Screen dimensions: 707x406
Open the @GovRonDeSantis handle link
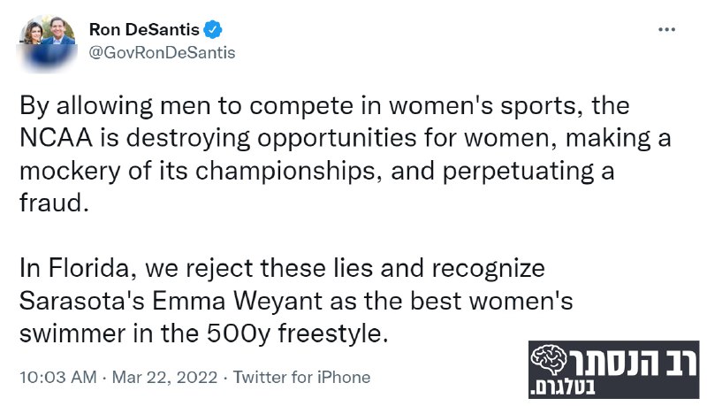coord(162,52)
